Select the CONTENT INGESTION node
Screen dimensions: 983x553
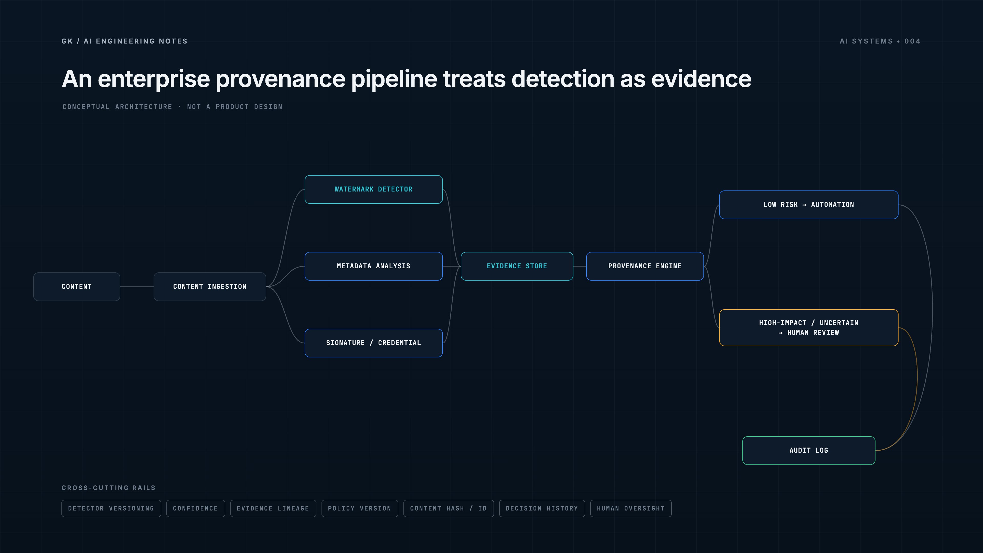(x=210, y=287)
